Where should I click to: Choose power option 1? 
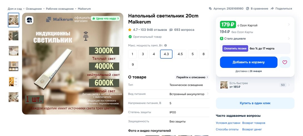(x=132, y=54)
